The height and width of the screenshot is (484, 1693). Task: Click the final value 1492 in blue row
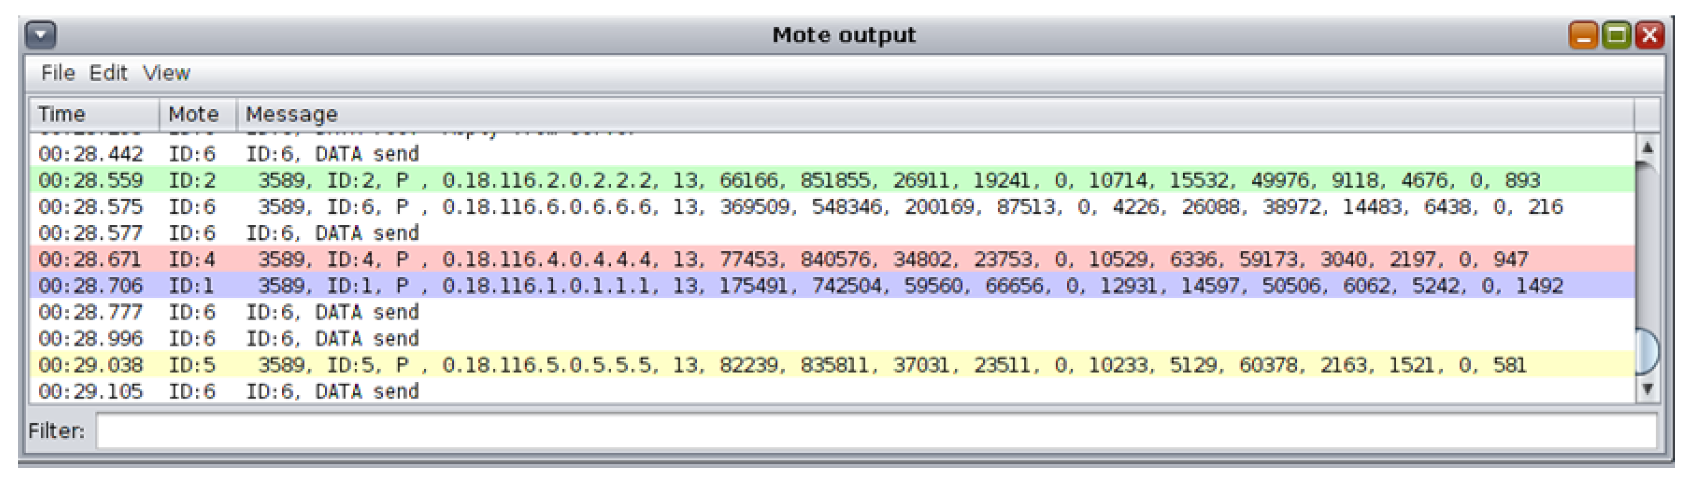[1539, 286]
